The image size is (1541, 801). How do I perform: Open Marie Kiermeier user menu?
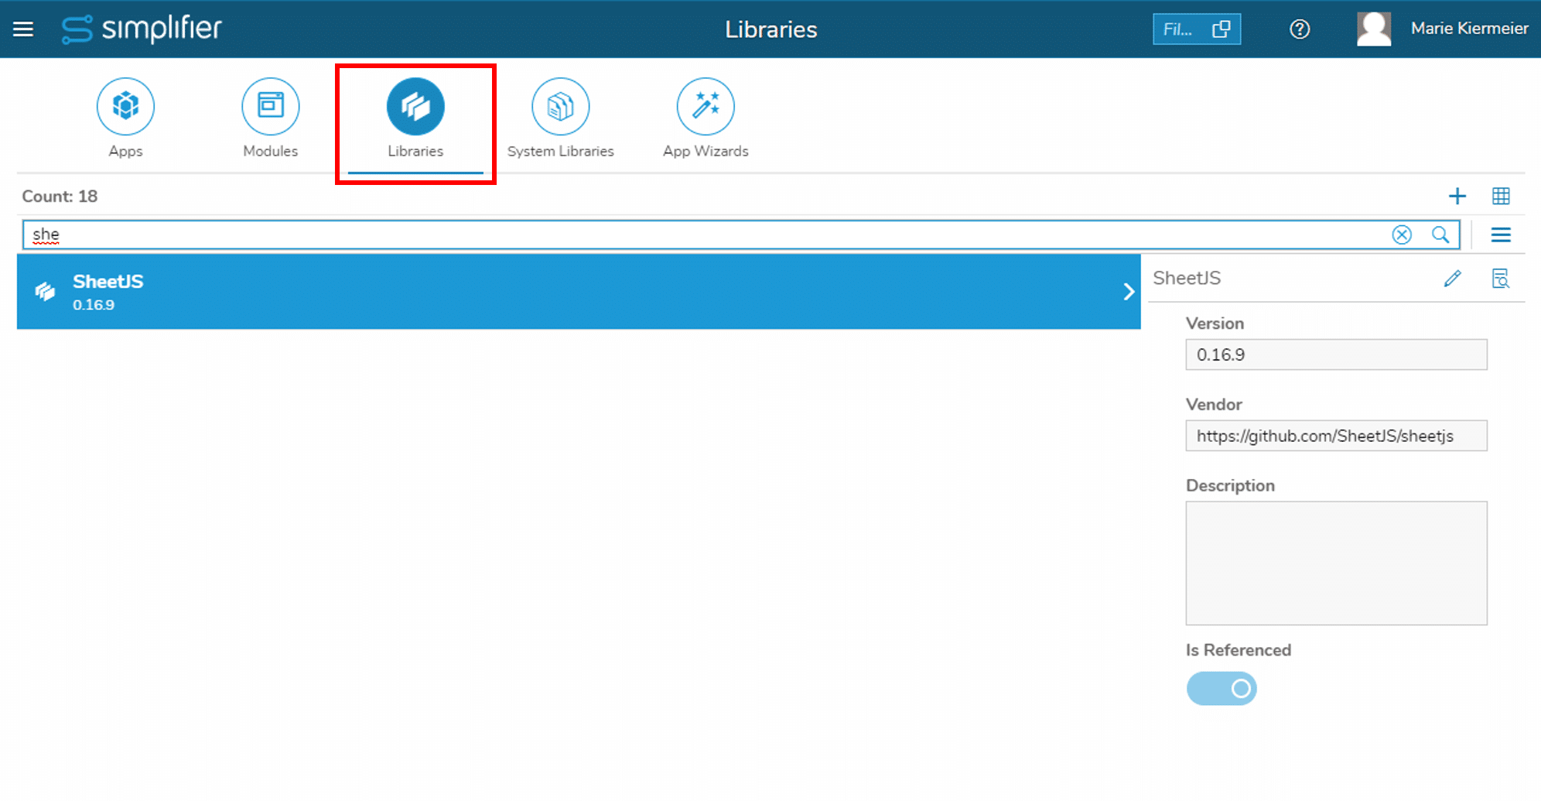click(1469, 29)
